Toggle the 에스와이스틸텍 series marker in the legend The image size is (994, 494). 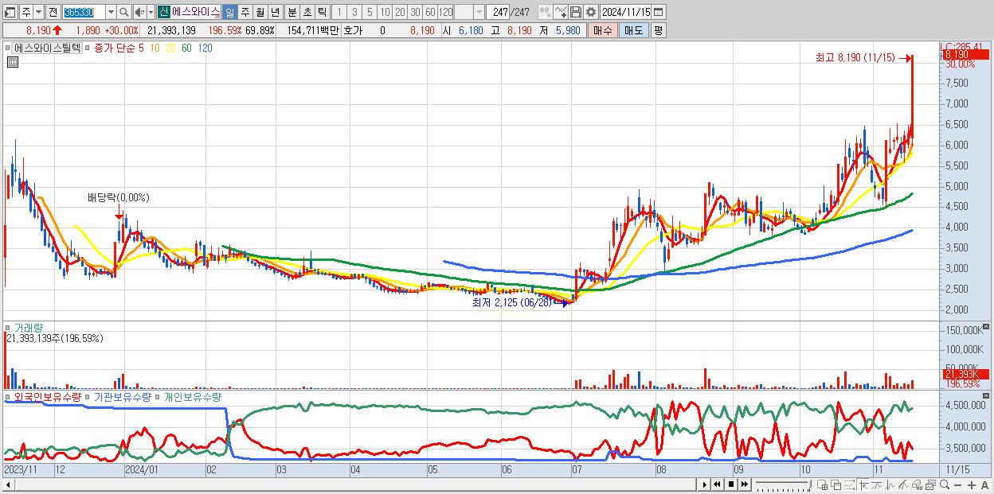click(8, 48)
